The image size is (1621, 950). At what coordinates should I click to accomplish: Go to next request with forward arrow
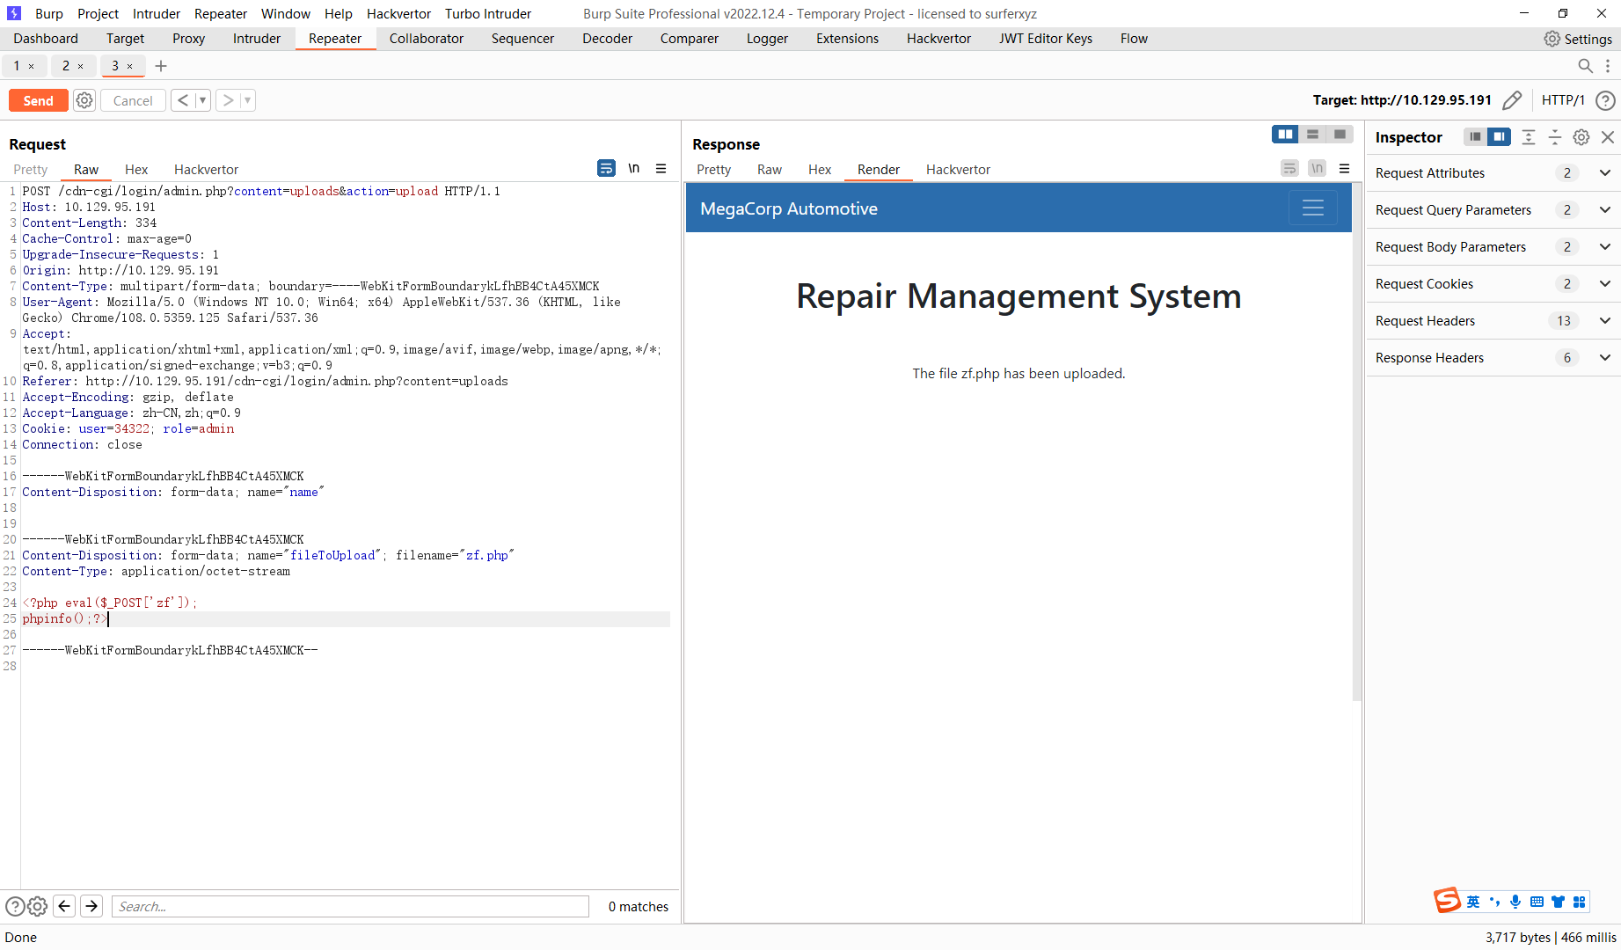click(x=228, y=100)
